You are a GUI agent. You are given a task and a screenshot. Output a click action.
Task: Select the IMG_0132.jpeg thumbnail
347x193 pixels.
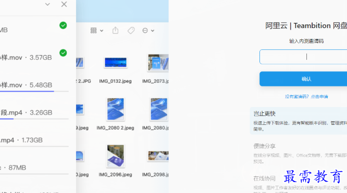tap(116, 62)
